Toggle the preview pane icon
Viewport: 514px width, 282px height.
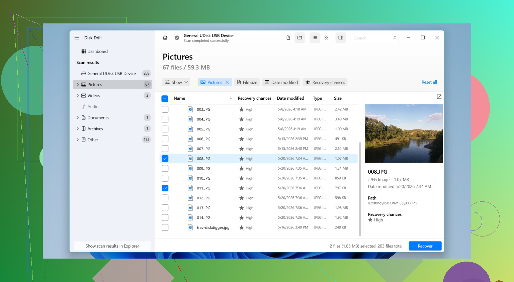[341, 38]
